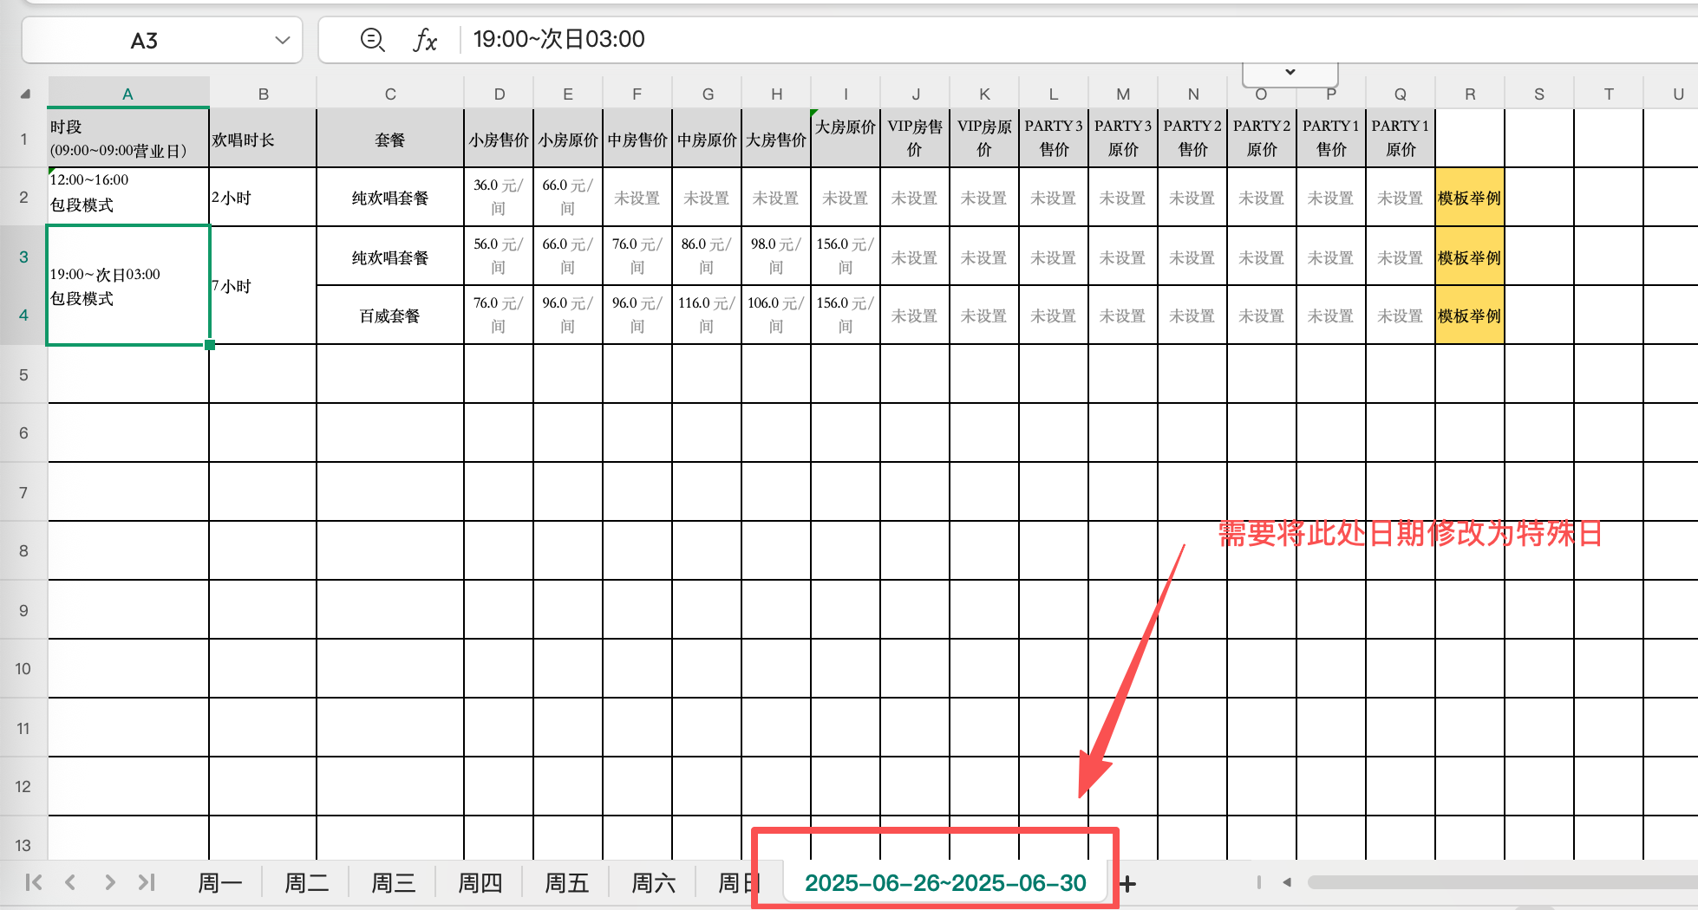Jump to last sheet tab arrow
The width and height of the screenshot is (1698, 910).
[x=147, y=882]
